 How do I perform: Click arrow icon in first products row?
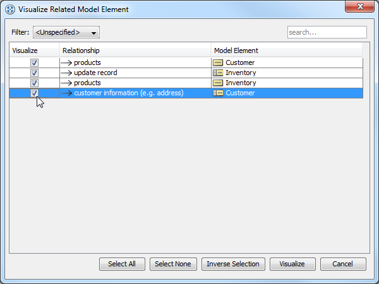coord(66,62)
